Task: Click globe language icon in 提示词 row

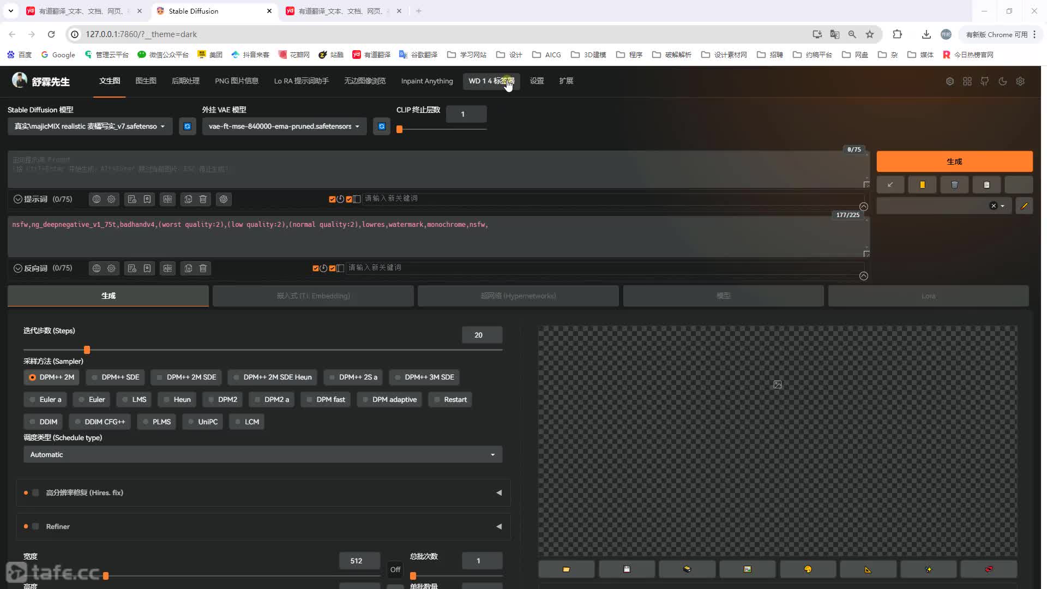Action: click(97, 199)
